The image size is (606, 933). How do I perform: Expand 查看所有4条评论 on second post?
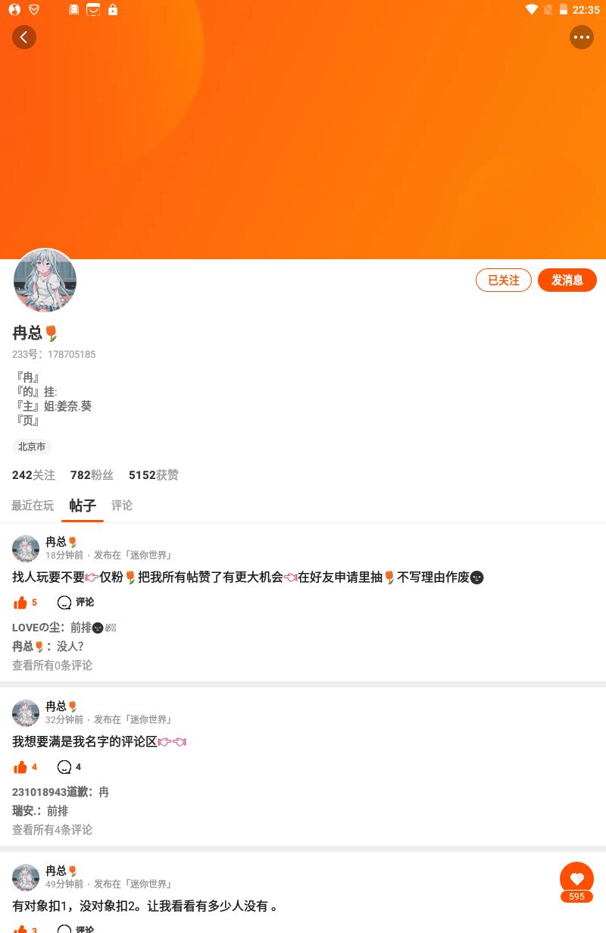click(52, 830)
